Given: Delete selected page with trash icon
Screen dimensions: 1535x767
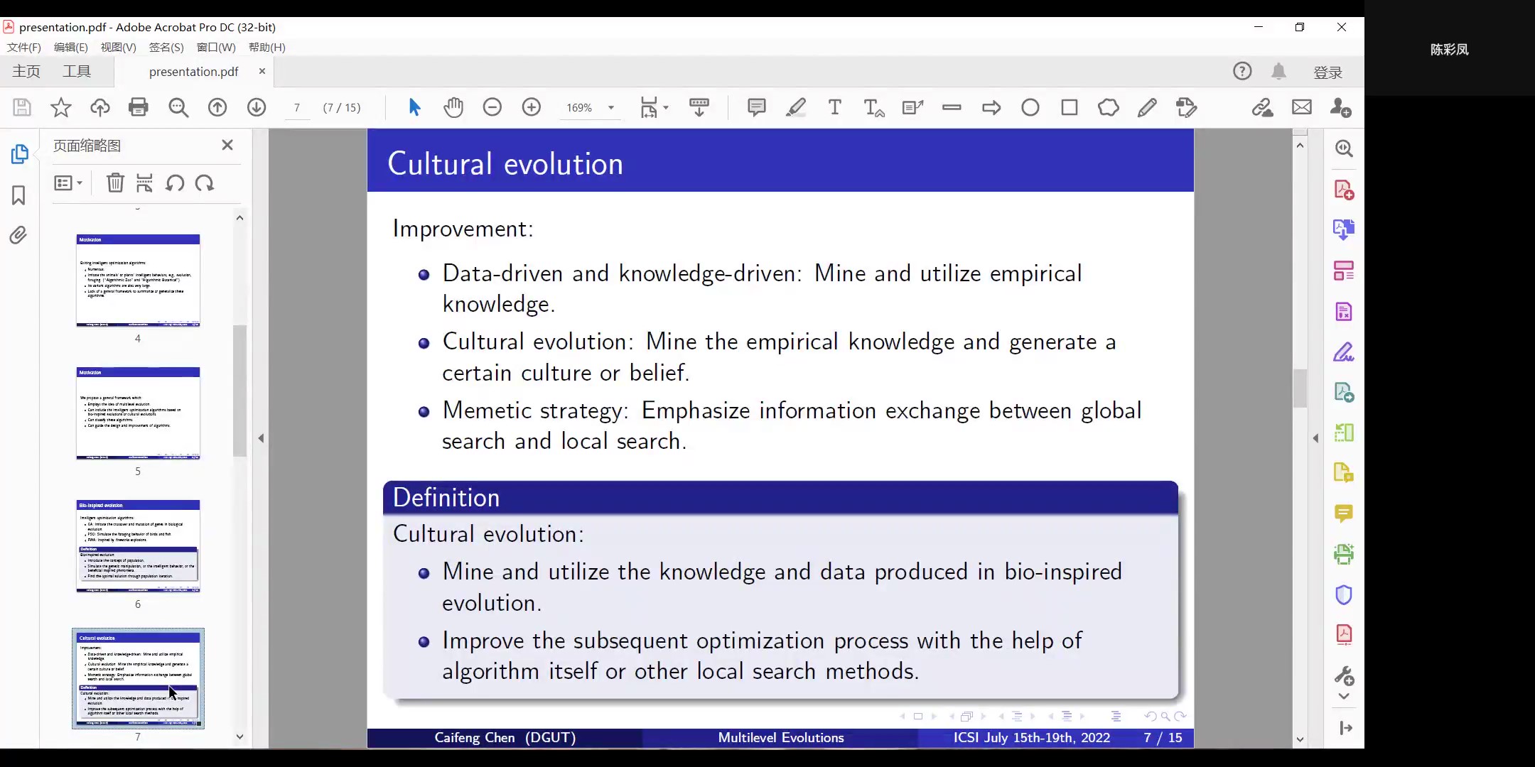Looking at the screenshot, I should point(115,183).
